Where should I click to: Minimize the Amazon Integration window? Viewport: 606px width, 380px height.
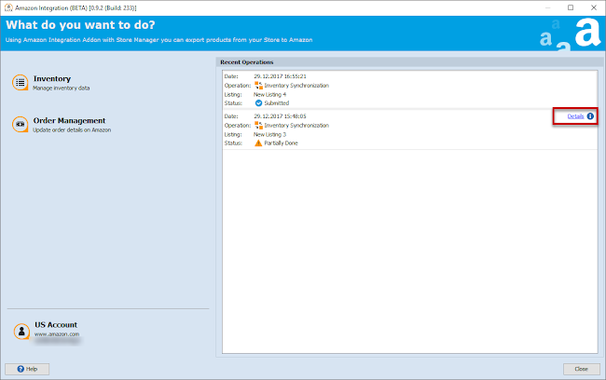(x=547, y=7)
